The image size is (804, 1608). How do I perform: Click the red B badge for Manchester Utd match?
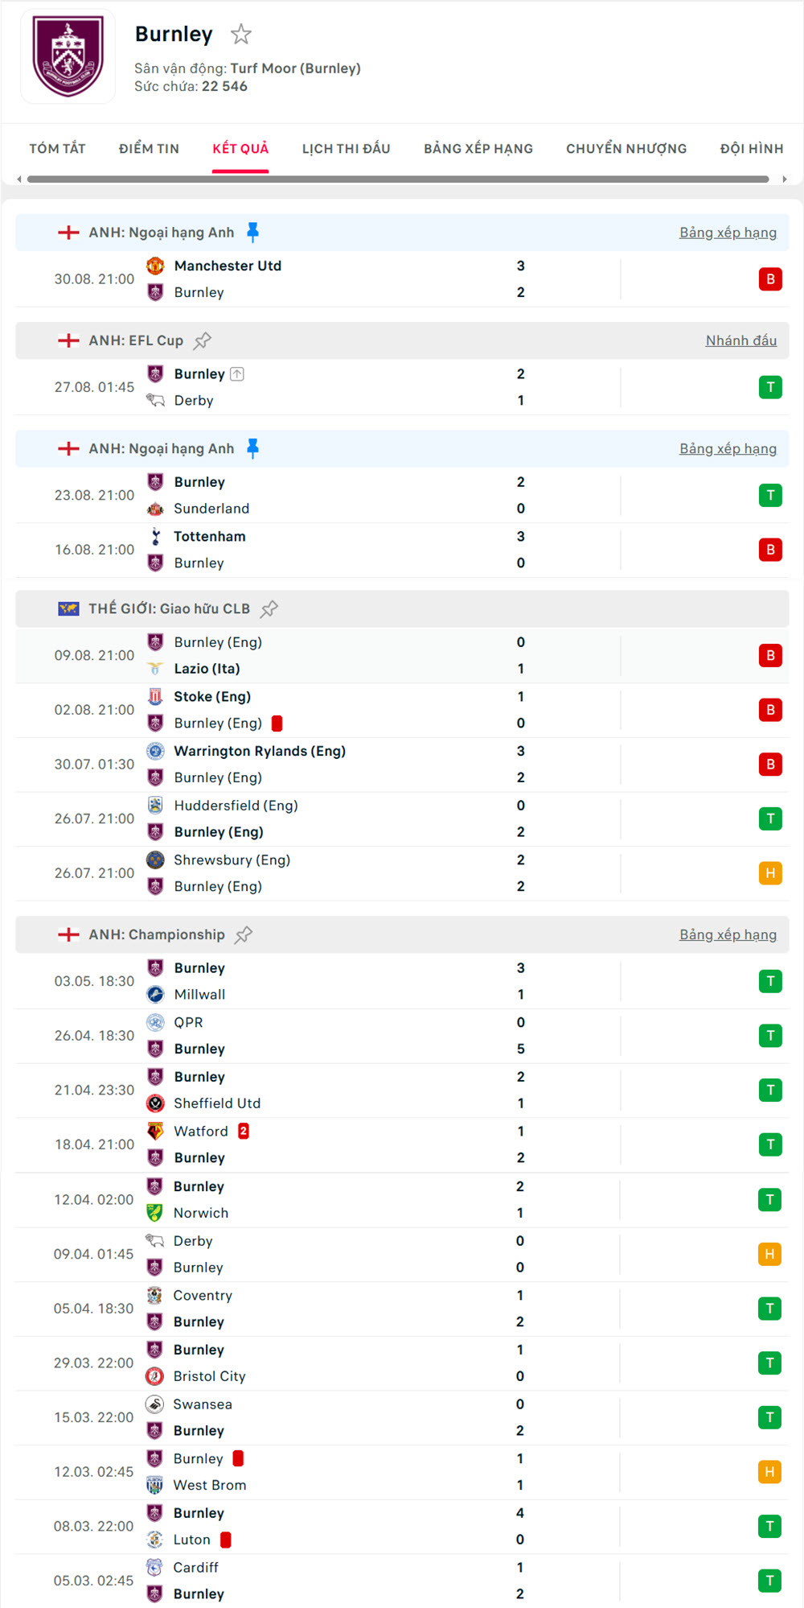coord(770,279)
